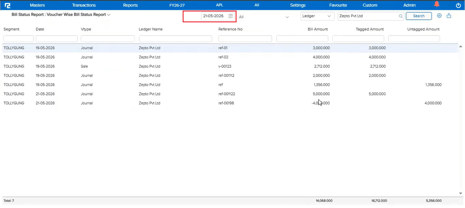Select the FY26-27 financial year menu

point(177,5)
